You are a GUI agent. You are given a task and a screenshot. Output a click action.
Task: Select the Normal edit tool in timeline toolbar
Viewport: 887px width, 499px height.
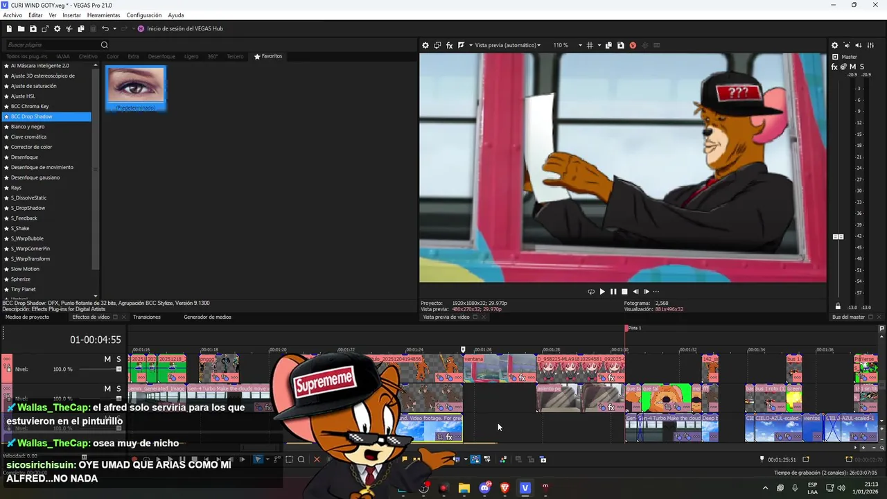click(x=258, y=459)
